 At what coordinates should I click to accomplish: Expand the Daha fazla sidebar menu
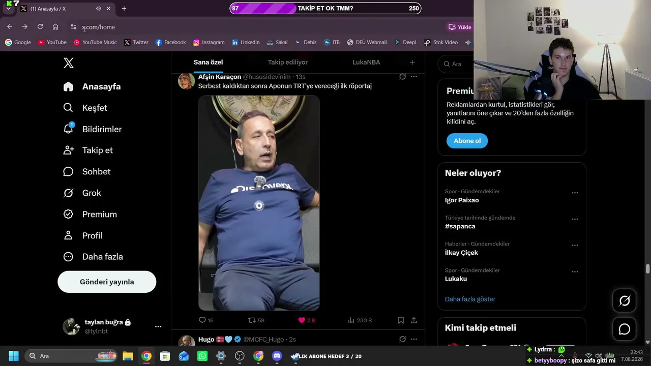(93, 257)
